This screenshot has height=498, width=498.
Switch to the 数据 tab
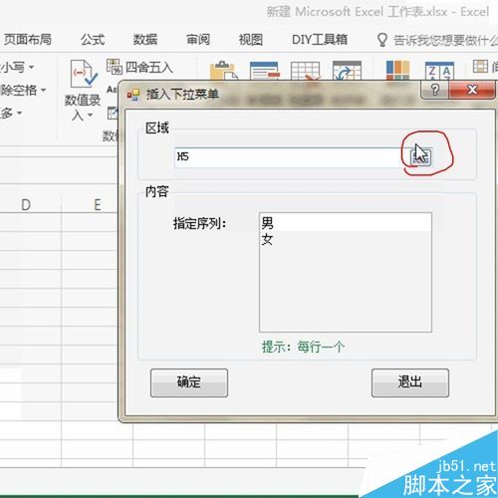145,40
